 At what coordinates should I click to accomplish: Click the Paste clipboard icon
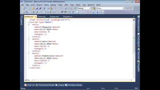pos(51,8)
